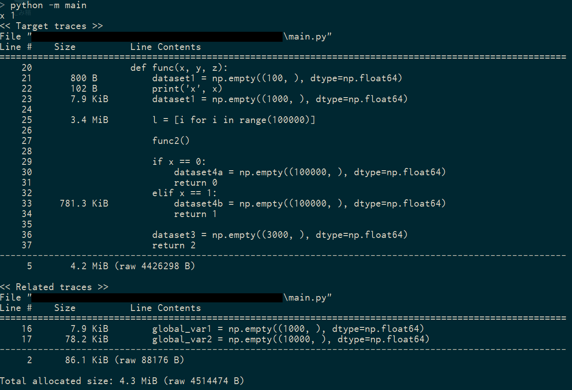Click the 'if x == 0:' line
The width and height of the screenshot is (572, 390).
tap(179, 162)
